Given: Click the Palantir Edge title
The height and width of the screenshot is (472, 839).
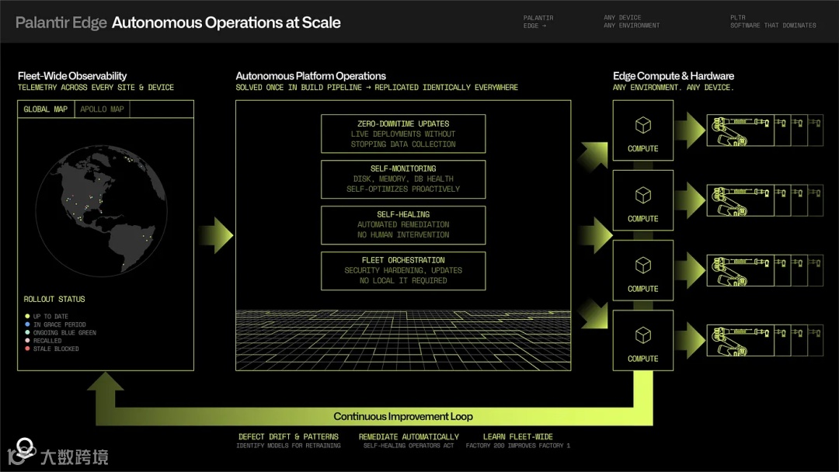Looking at the screenshot, I should (61, 23).
